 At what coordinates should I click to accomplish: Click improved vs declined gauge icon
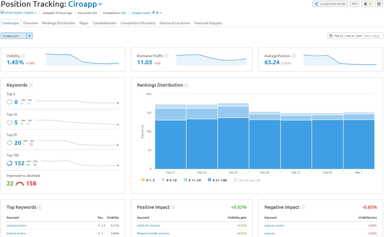(20, 184)
